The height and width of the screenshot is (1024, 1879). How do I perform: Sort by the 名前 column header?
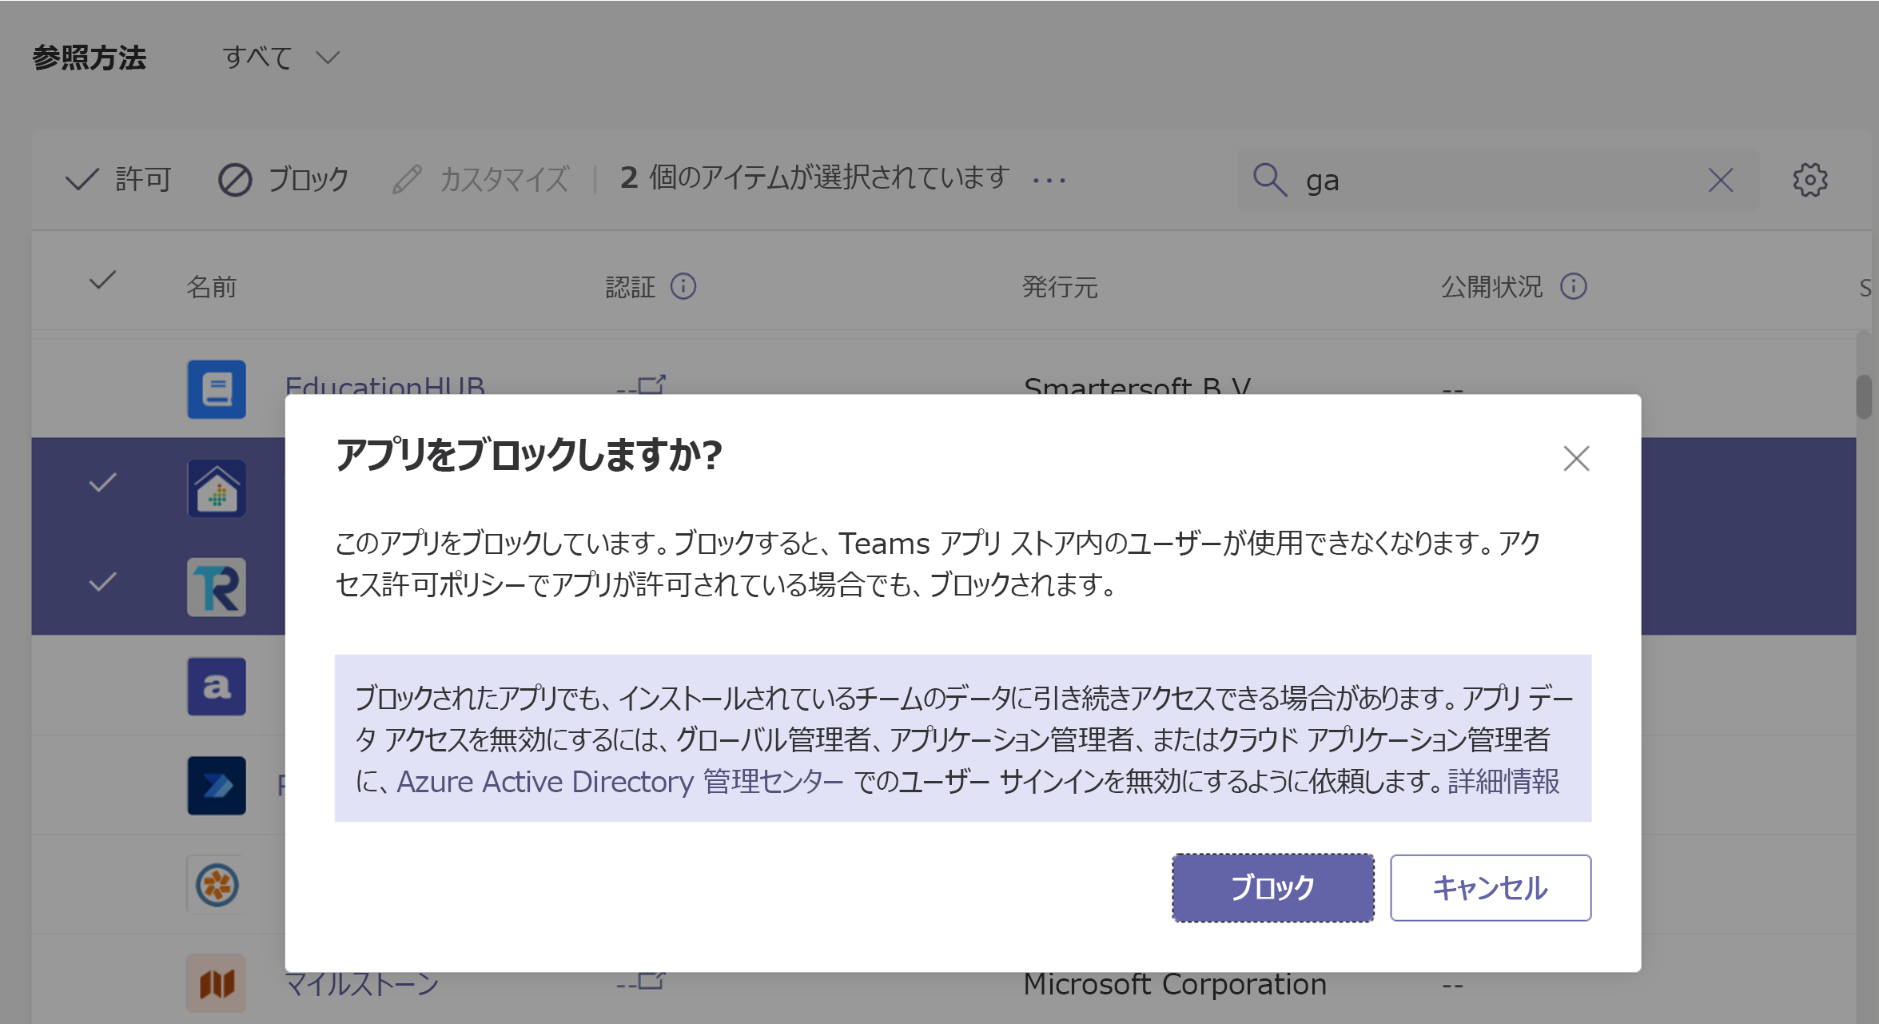pyautogui.click(x=212, y=287)
